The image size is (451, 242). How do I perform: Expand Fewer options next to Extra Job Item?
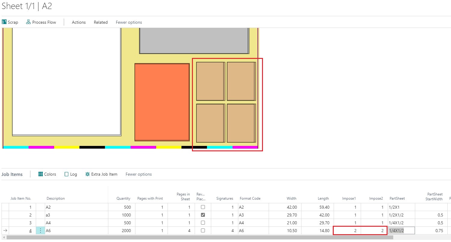coord(138,174)
